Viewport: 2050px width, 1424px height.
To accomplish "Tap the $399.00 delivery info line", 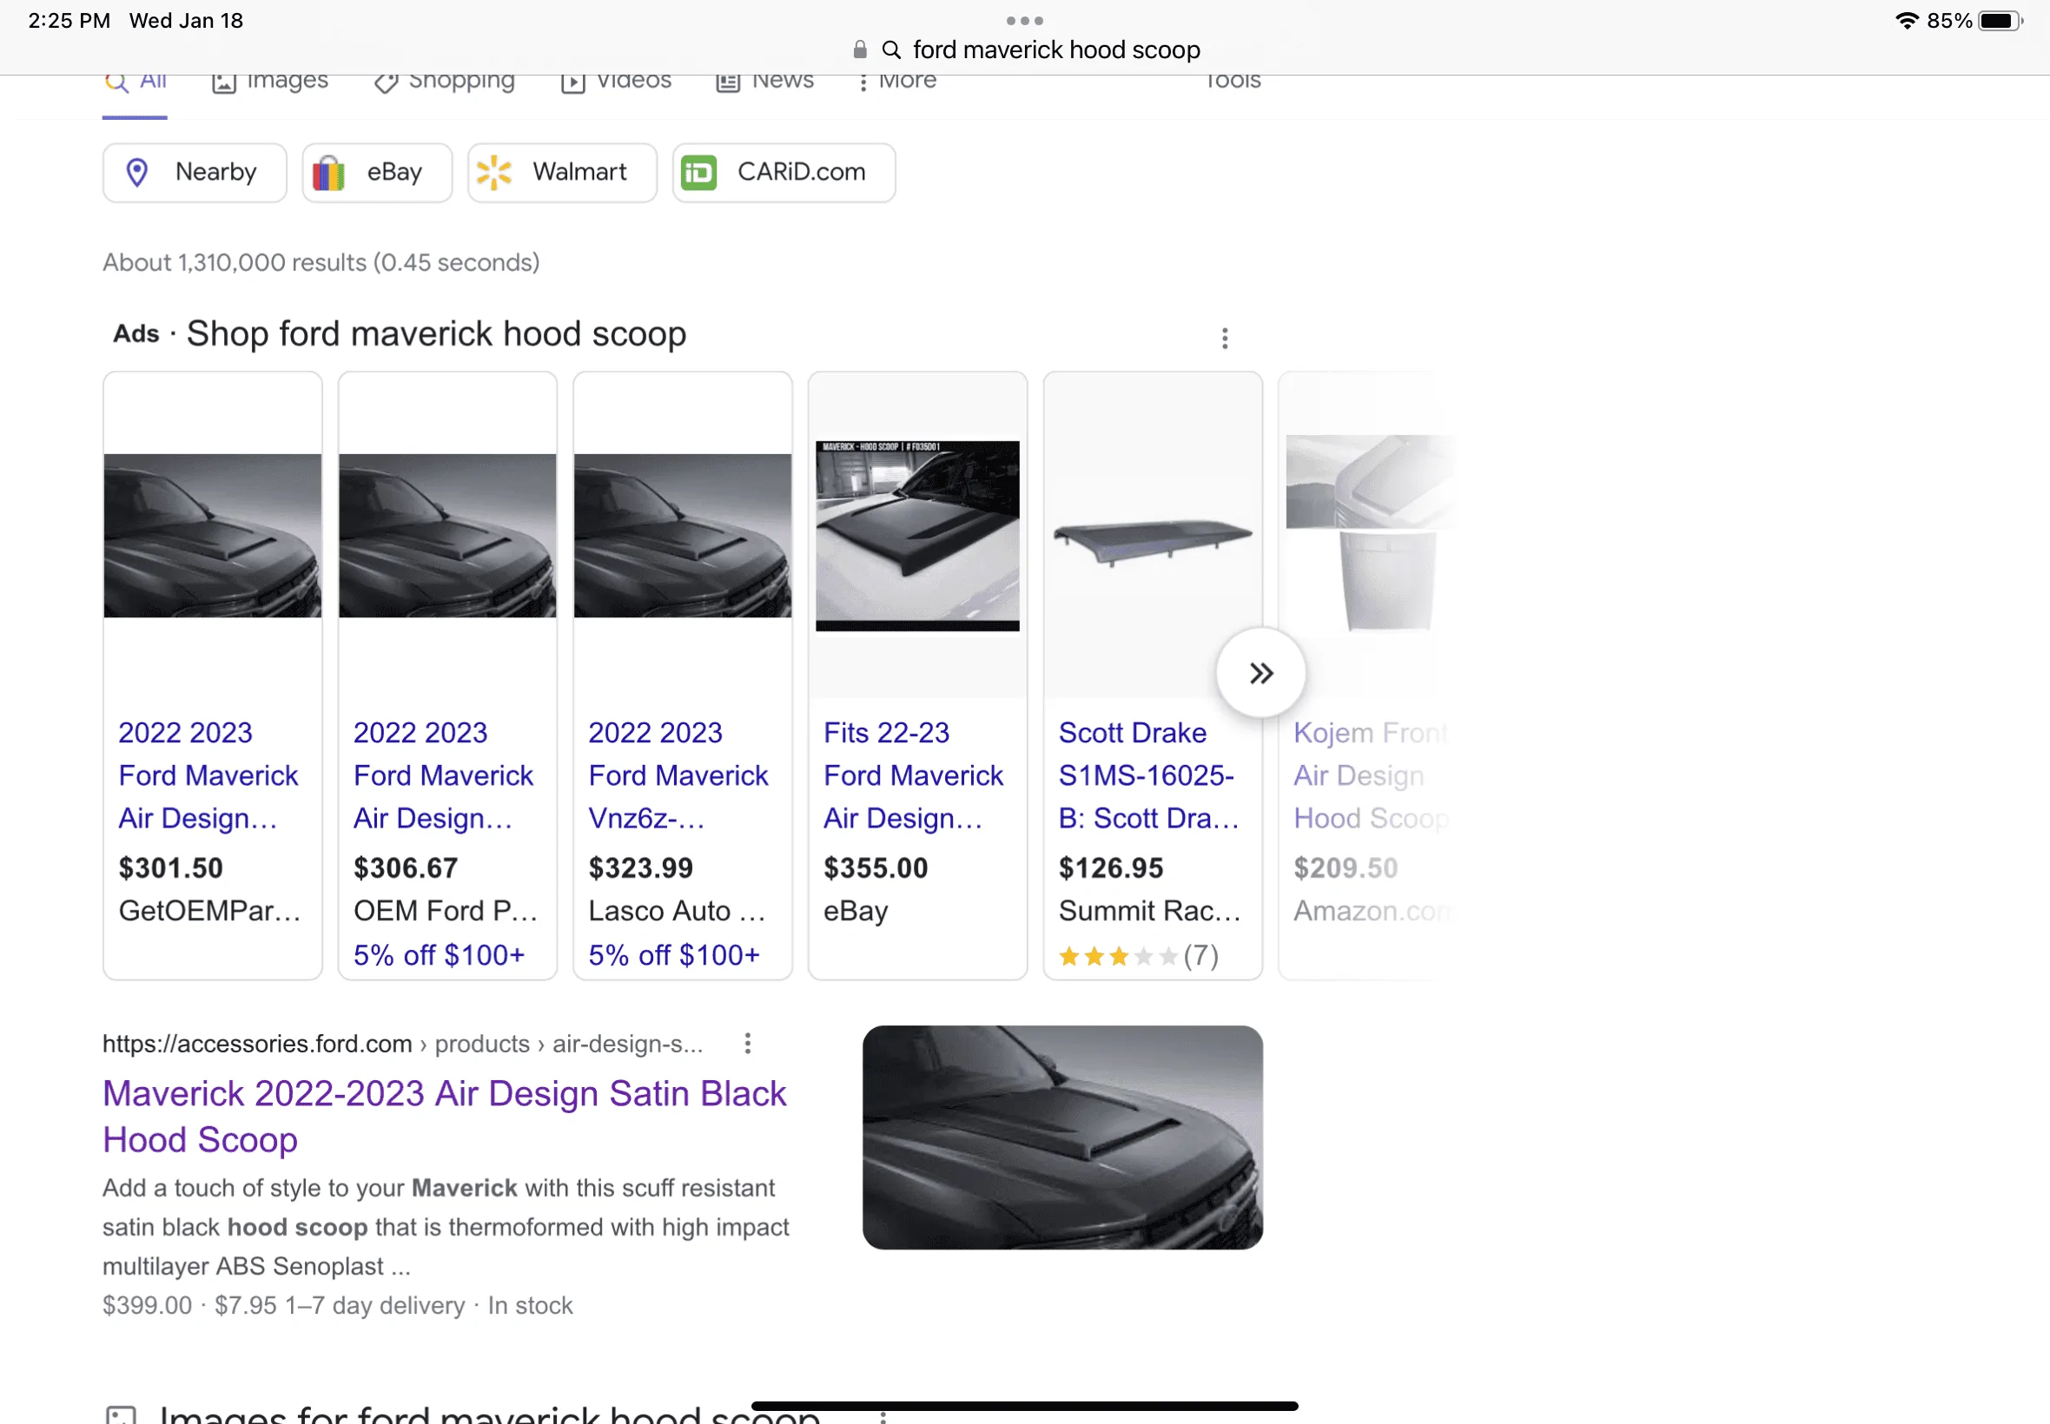I will click(x=337, y=1305).
